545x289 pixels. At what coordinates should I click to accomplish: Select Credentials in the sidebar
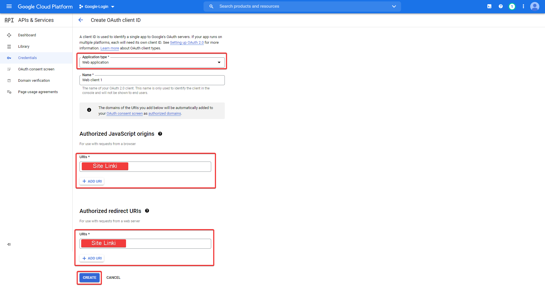tap(36, 58)
